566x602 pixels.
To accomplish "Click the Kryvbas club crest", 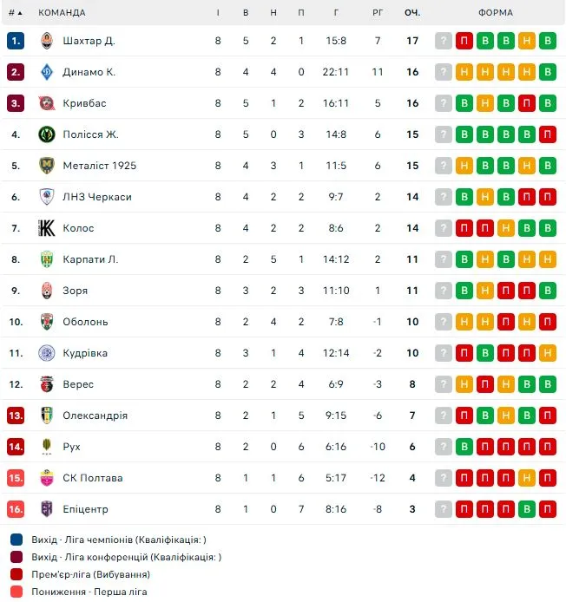I will (47, 103).
